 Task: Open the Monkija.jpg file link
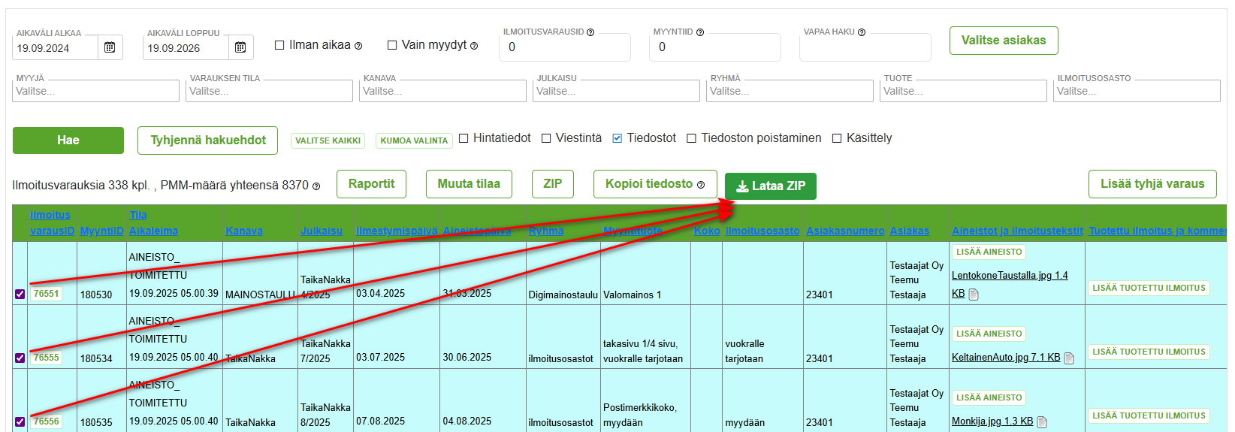tap(992, 421)
